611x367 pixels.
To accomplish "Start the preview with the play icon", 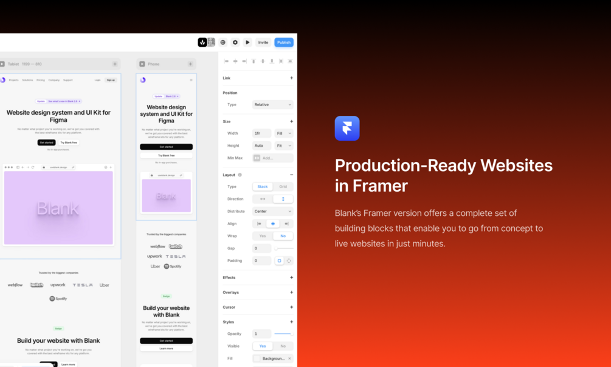I will point(247,42).
